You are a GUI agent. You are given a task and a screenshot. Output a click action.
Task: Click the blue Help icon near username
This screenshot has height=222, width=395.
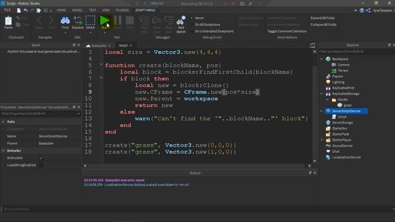[x=362, y=10]
